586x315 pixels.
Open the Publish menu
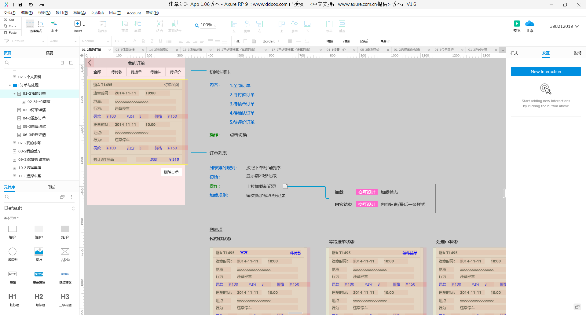(97, 13)
